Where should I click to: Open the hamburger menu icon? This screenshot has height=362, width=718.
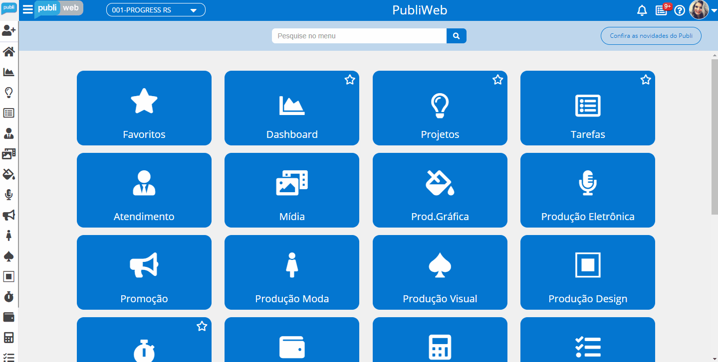[28, 9]
